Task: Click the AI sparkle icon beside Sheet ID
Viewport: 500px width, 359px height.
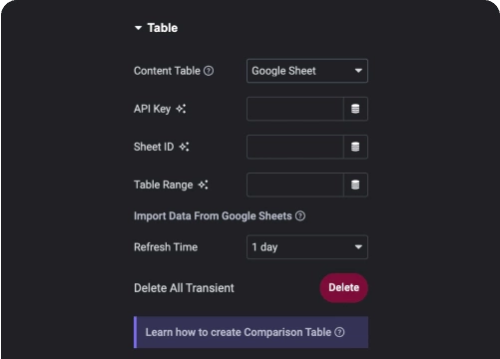Action: [184, 147]
